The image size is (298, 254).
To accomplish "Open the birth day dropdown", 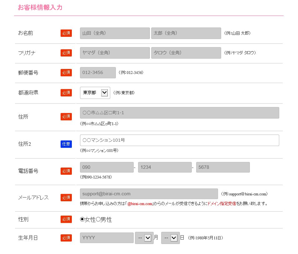I will point(171,238).
